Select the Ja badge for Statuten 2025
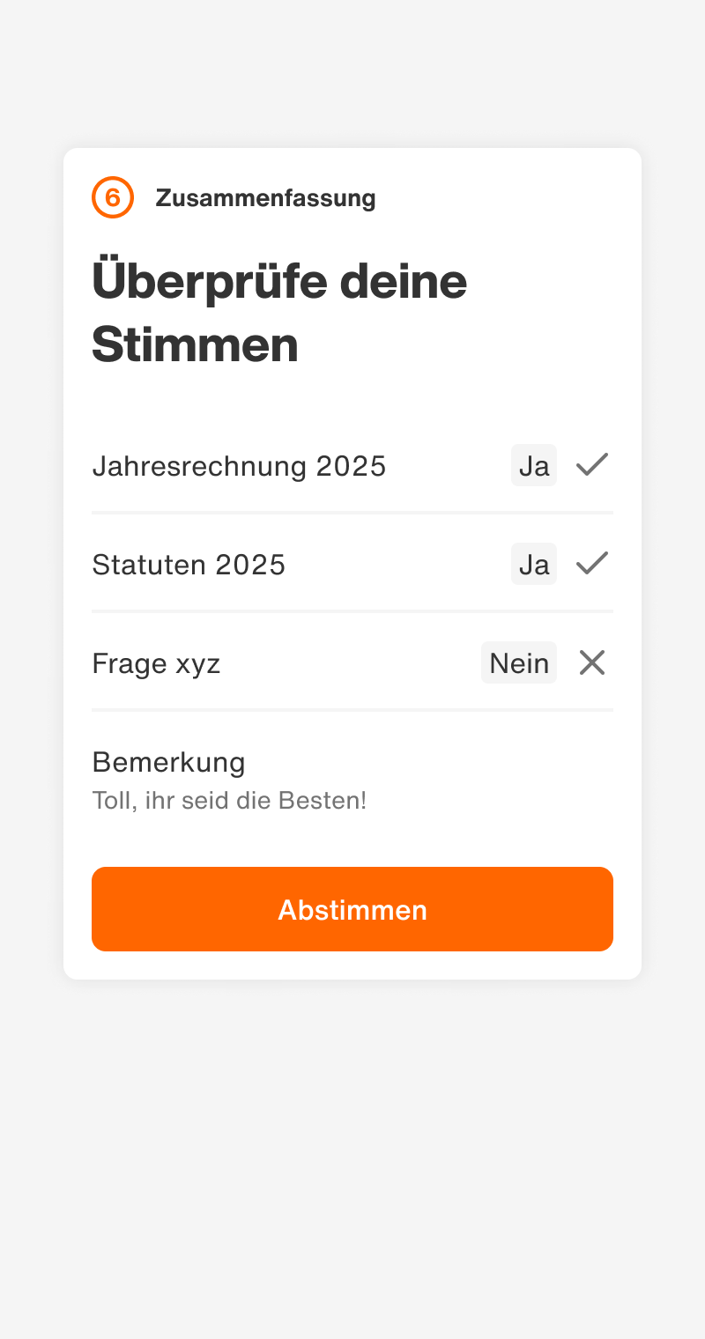The width and height of the screenshot is (705, 1339). coord(534,564)
